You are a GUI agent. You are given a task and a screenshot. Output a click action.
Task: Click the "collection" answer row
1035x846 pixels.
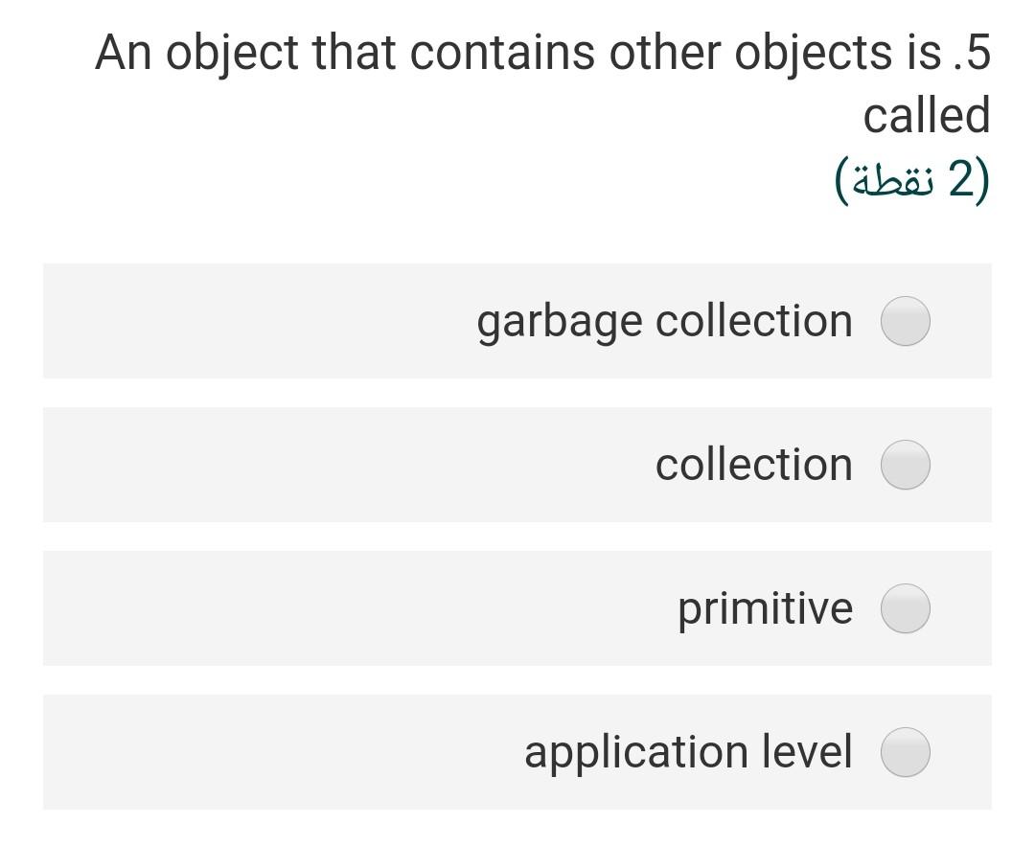[517, 465]
